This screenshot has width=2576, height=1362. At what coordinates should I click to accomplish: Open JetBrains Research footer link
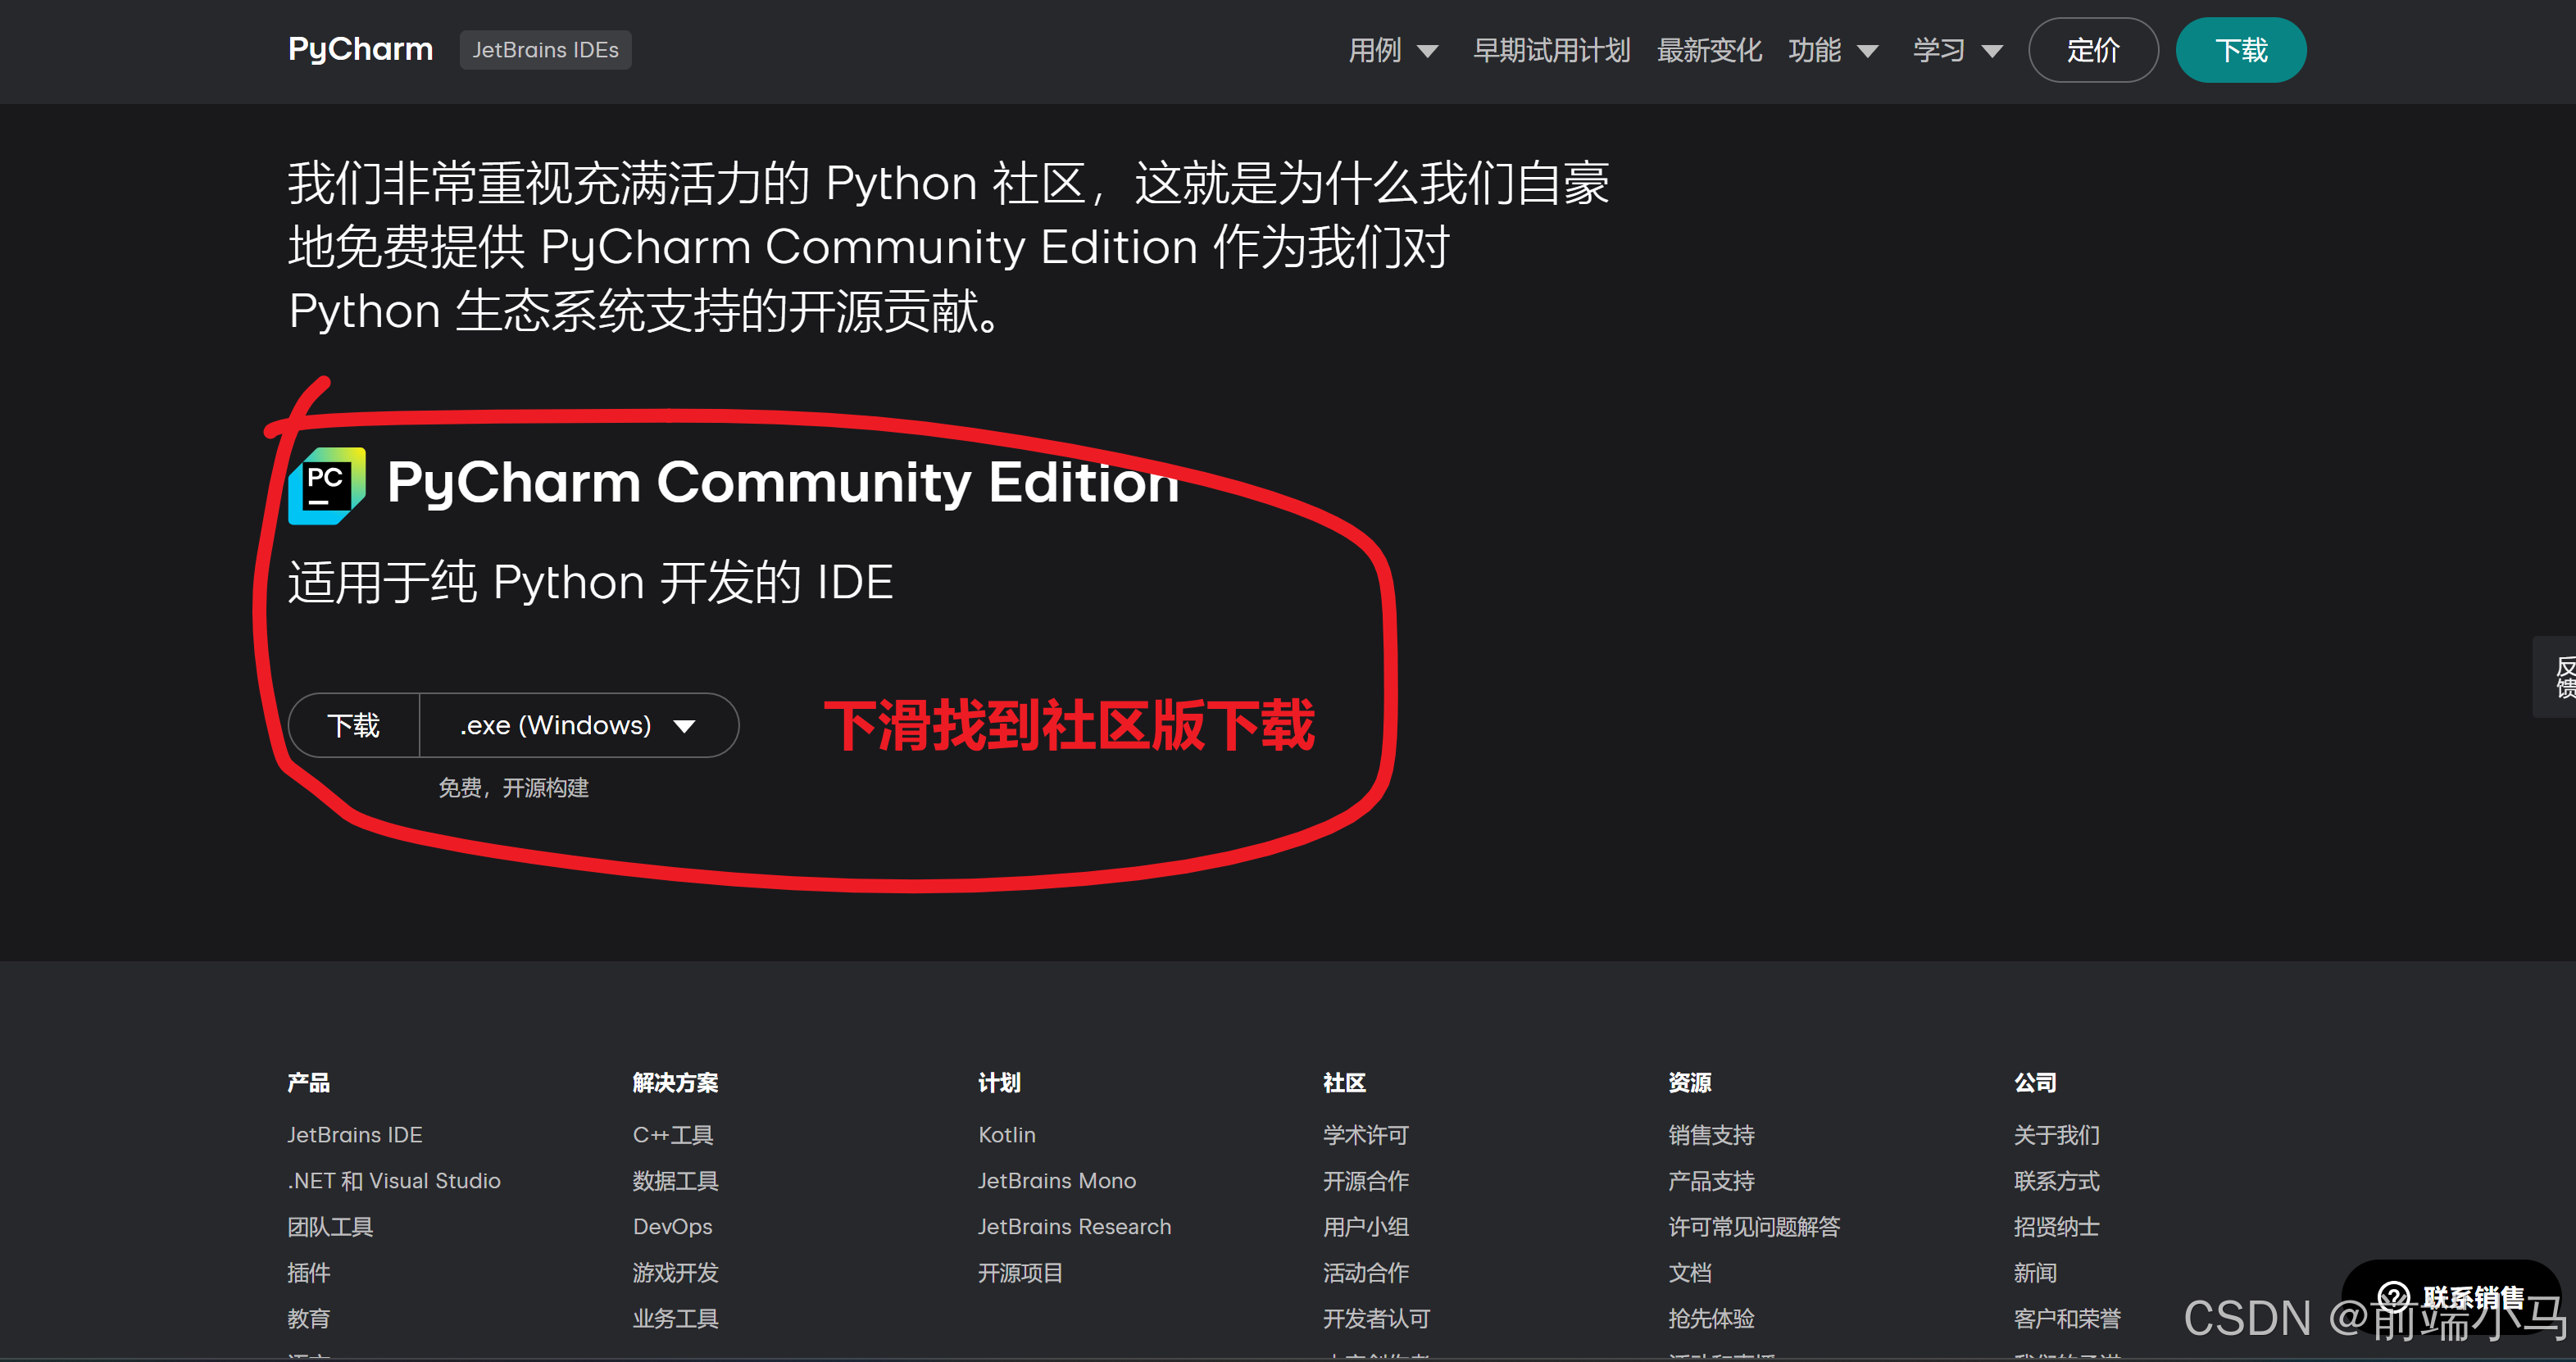pyautogui.click(x=1075, y=1227)
